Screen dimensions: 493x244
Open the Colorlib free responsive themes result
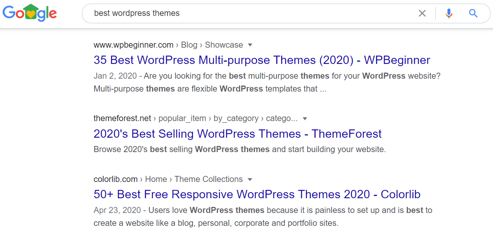pyautogui.click(x=257, y=194)
